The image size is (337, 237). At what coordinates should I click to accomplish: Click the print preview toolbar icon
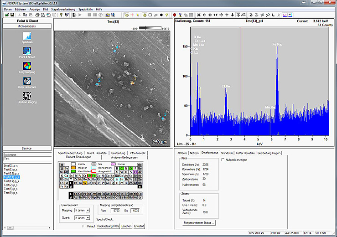(x=43, y=15)
